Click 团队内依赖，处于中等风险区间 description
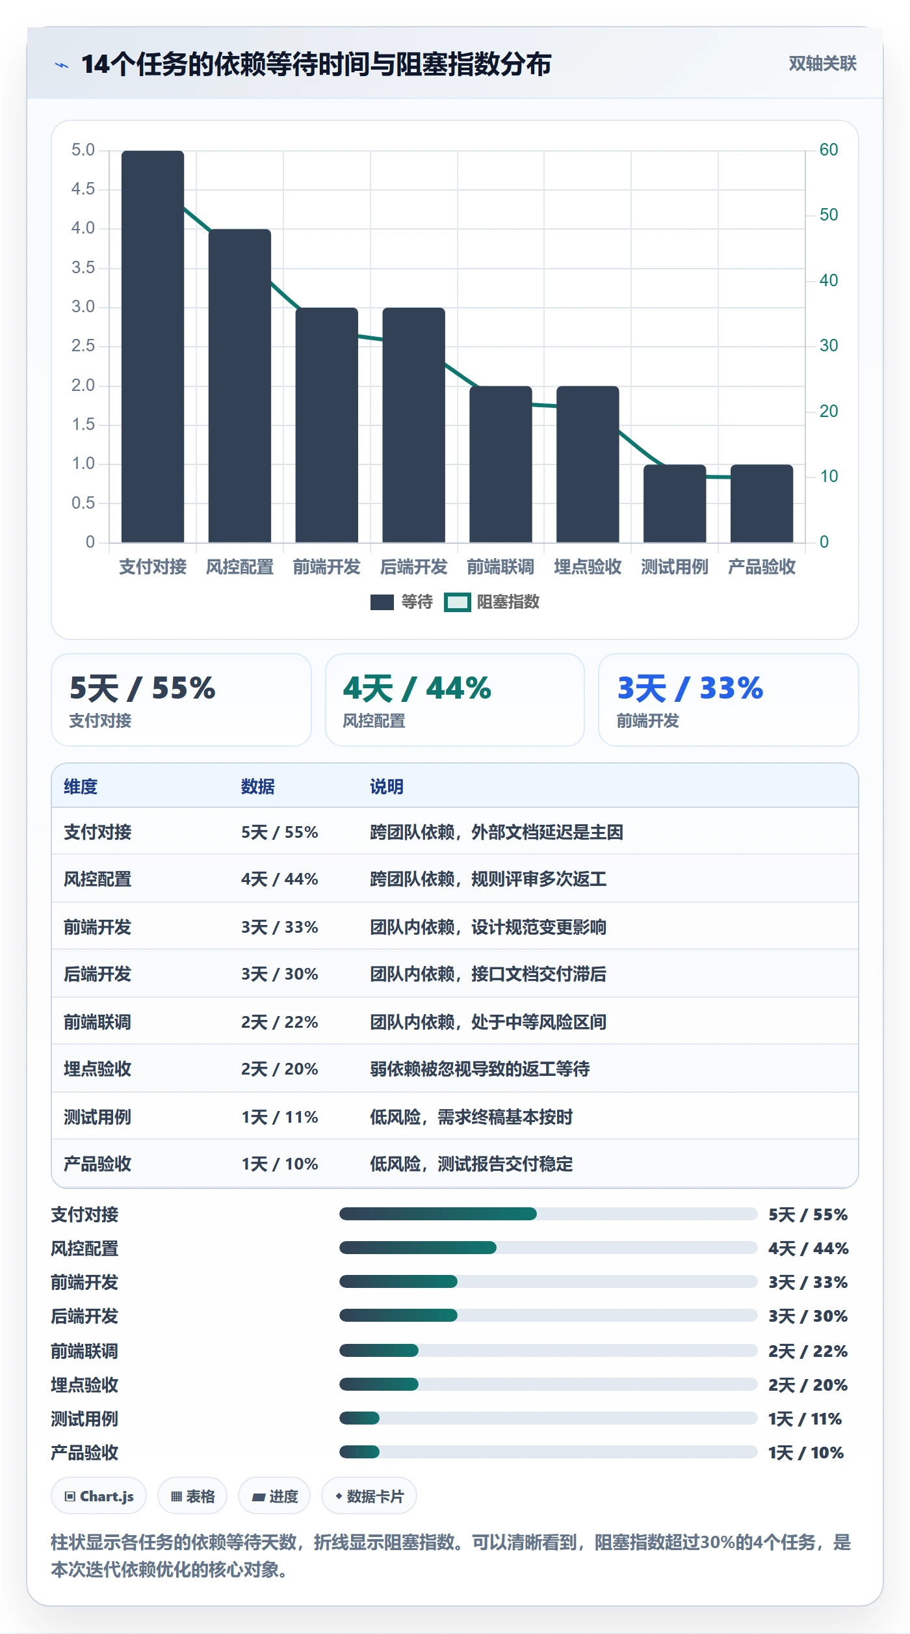 [488, 1022]
